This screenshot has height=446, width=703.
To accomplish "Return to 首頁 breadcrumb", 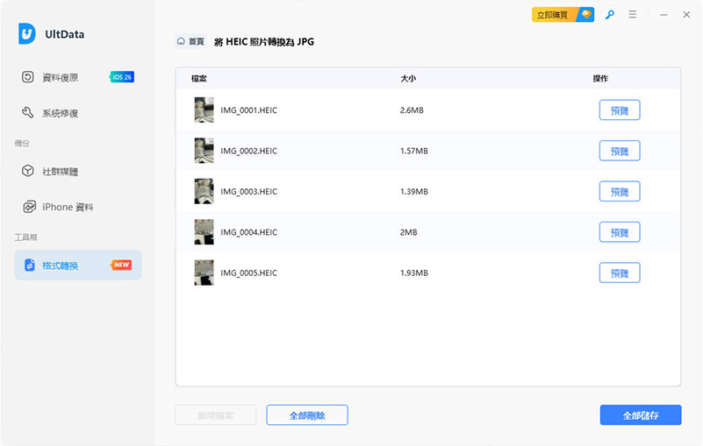I will coord(191,42).
